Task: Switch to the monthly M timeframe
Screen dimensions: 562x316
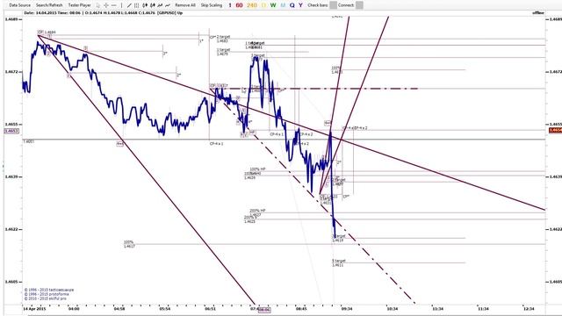Action: pos(283,5)
